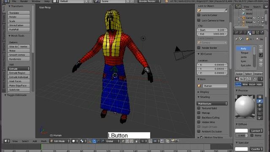Add a material slot with plus icon
270x152 pixels.
(x=261, y=46)
